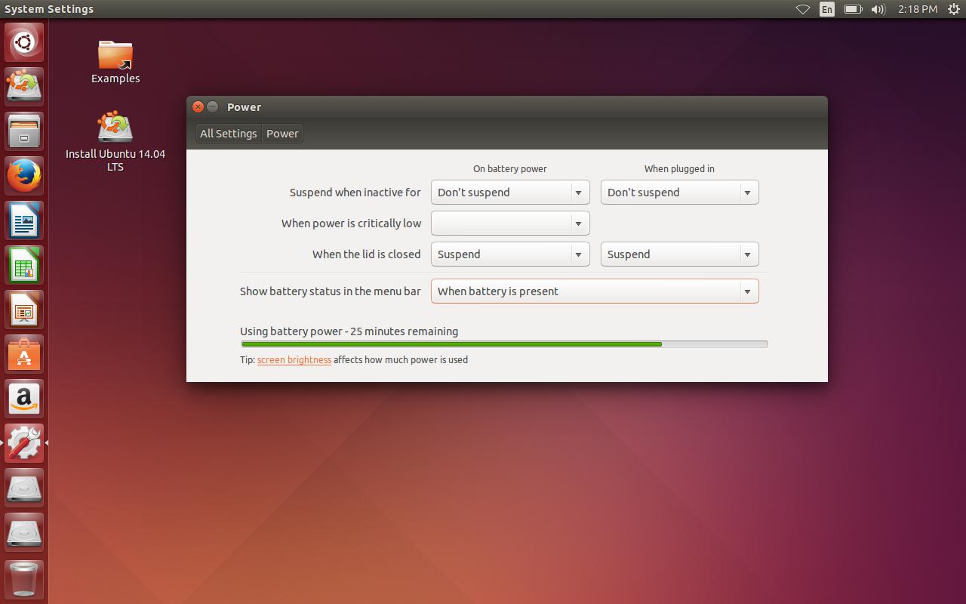Screen dimensions: 966x604
Task: Click the Amazon launcher icon
Action: 24,399
